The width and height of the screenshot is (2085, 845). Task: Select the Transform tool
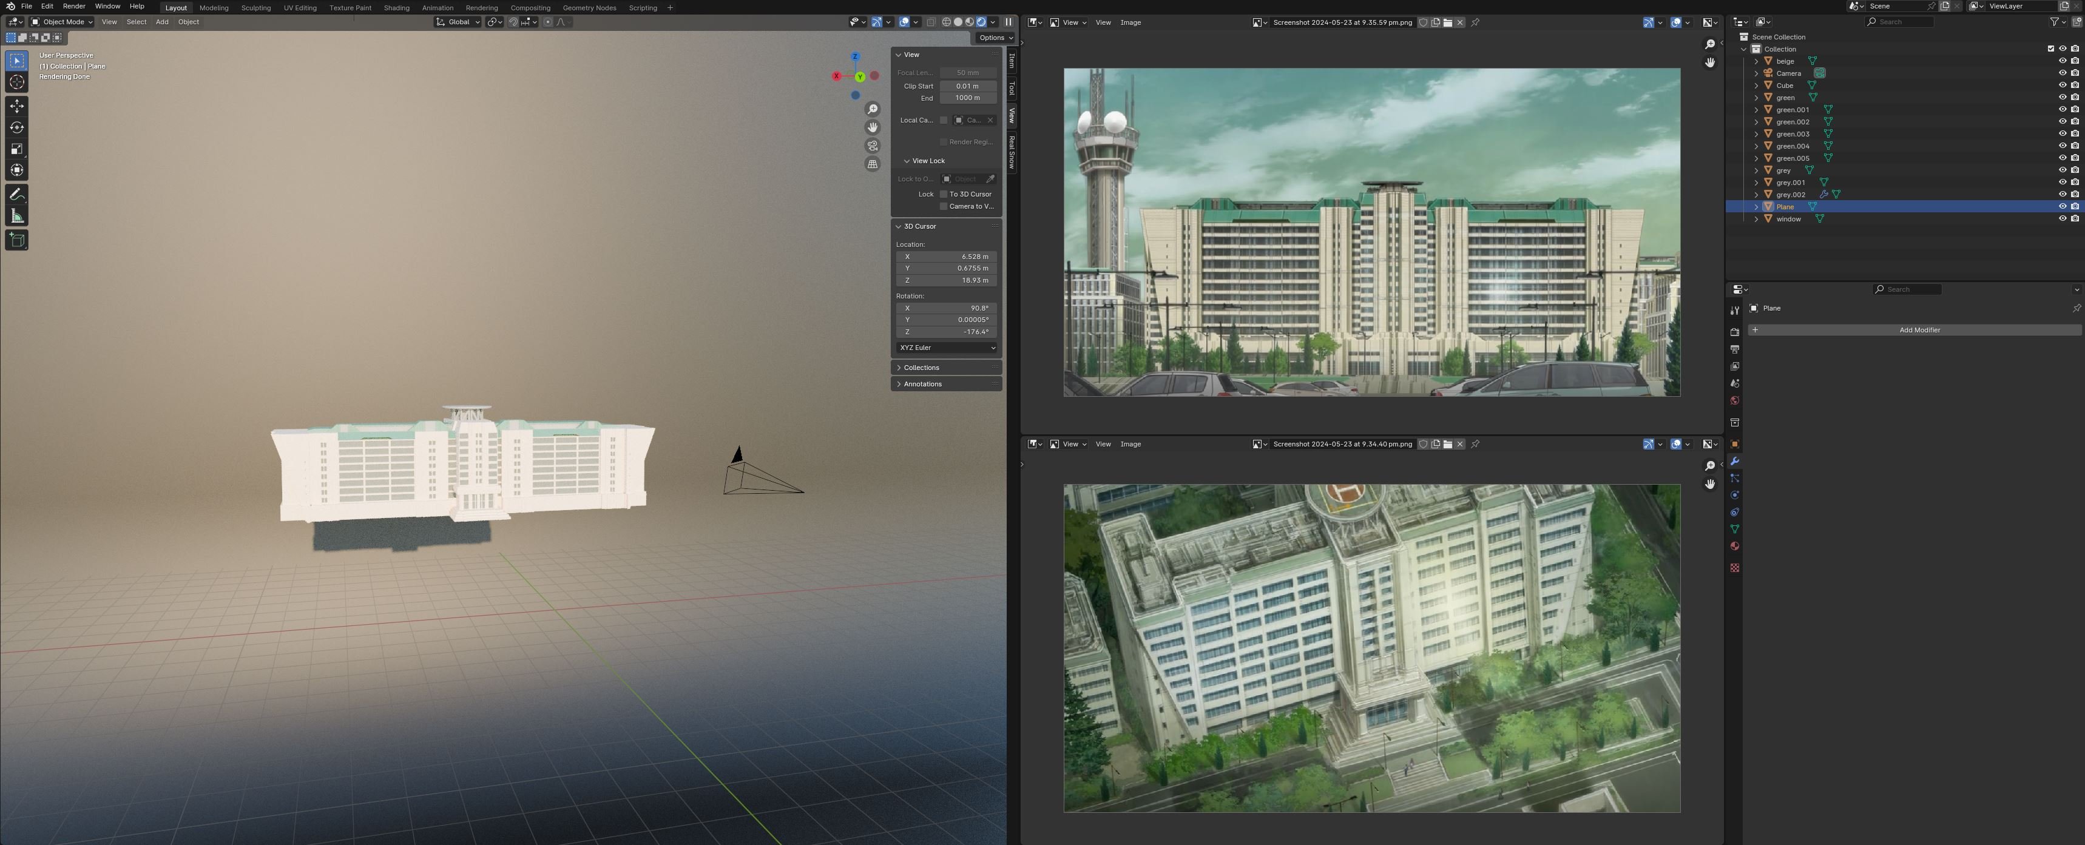pyautogui.click(x=17, y=170)
